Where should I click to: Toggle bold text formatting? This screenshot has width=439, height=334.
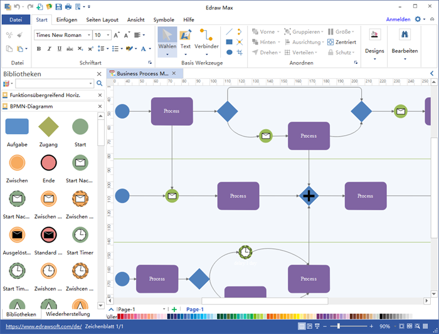point(38,49)
